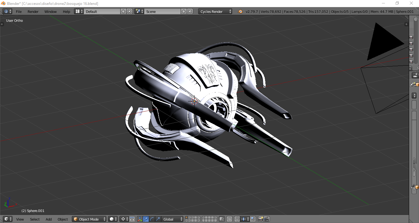
Task: Click the (2) Sphere.001 object label
Action: point(33,211)
